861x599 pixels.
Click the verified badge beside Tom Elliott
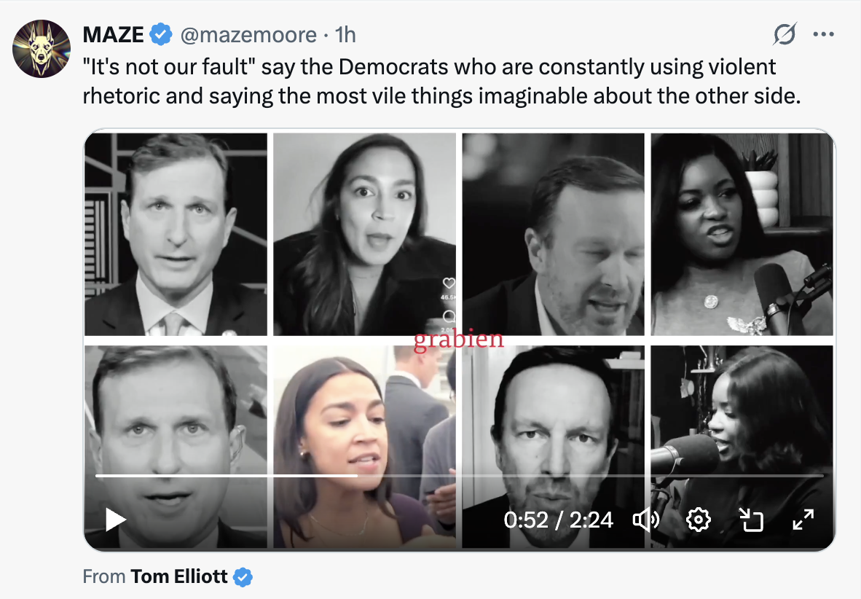243,578
